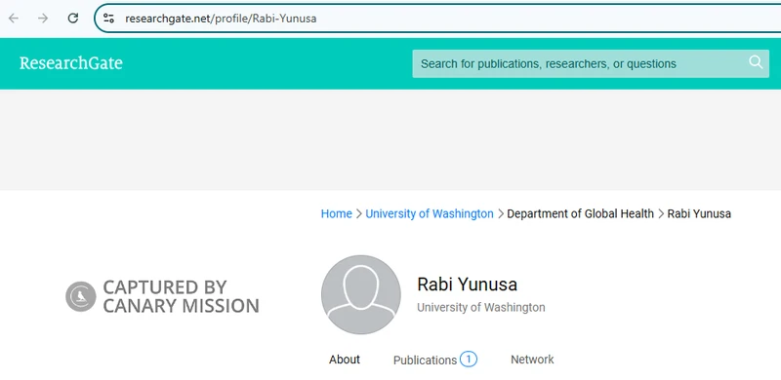Follow the Home breadcrumb link
This screenshot has width=781, height=380.
(336, 214)
